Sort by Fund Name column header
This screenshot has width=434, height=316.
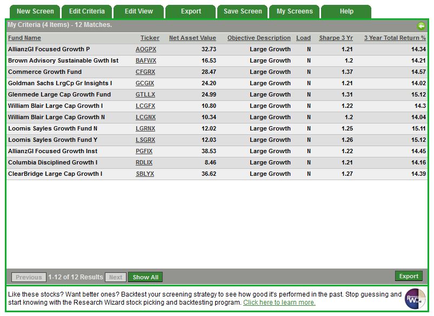pos(24,38)
